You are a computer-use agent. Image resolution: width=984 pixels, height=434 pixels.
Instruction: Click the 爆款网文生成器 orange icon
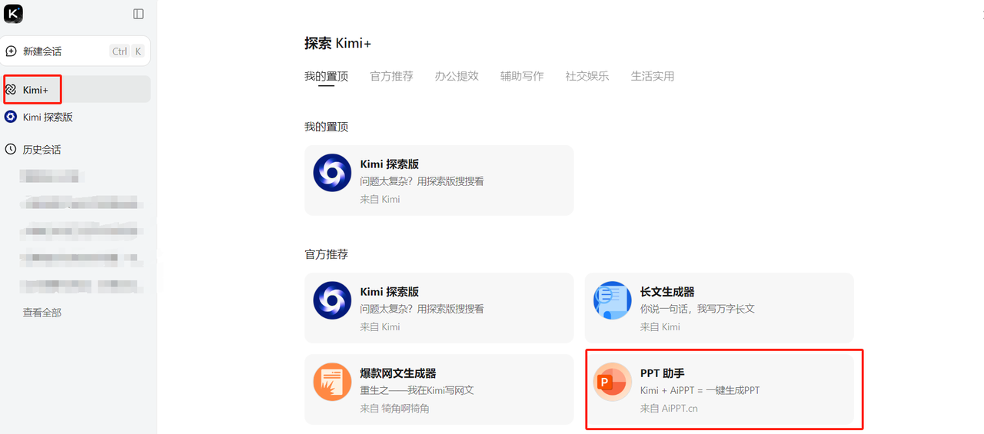(332, 382)
